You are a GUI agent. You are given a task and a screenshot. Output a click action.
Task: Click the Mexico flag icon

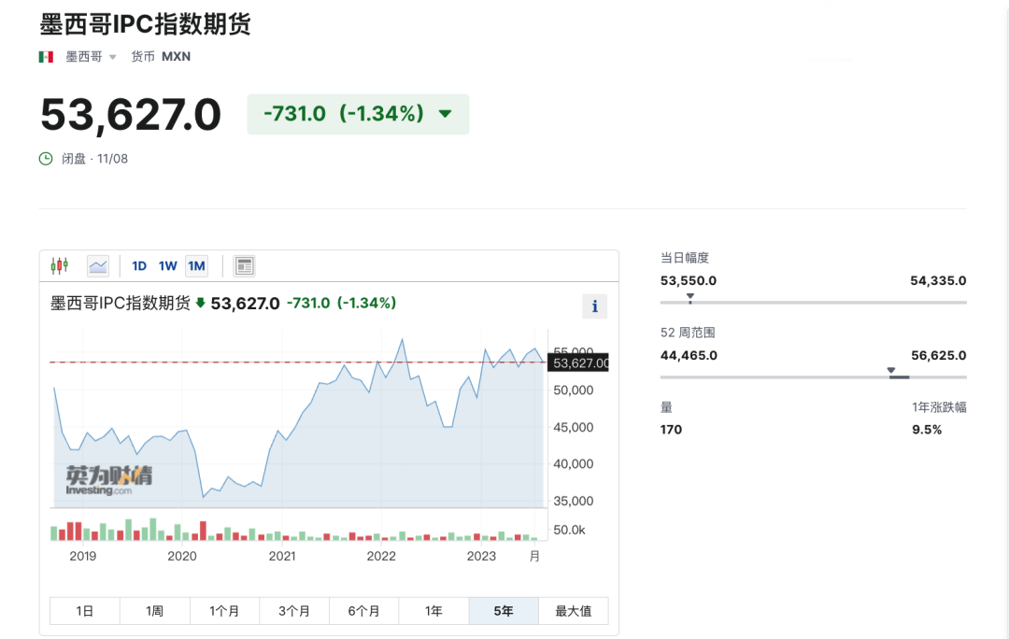click(x=46, y=57)
